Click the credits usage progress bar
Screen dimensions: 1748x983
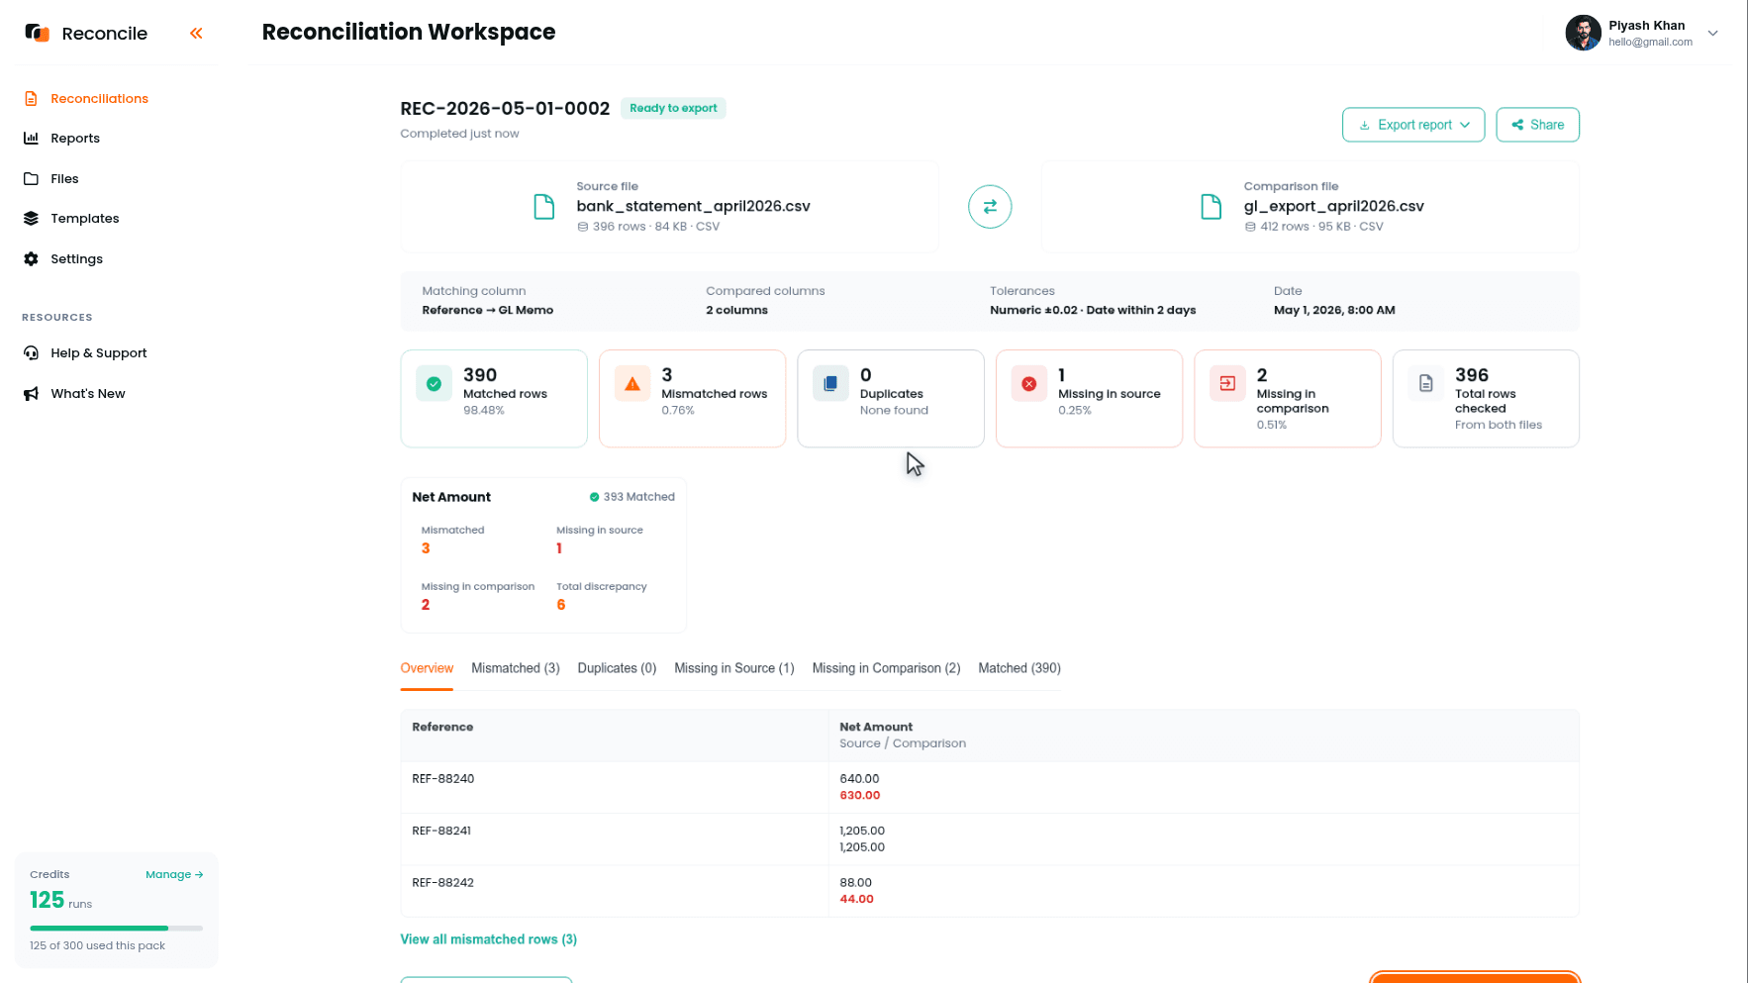coord(117,929)
